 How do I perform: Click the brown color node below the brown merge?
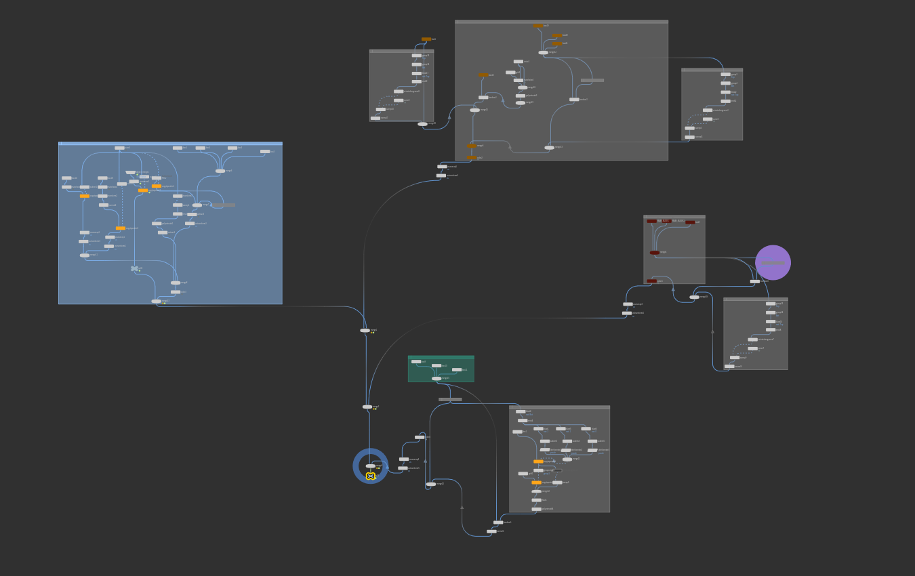472,158
